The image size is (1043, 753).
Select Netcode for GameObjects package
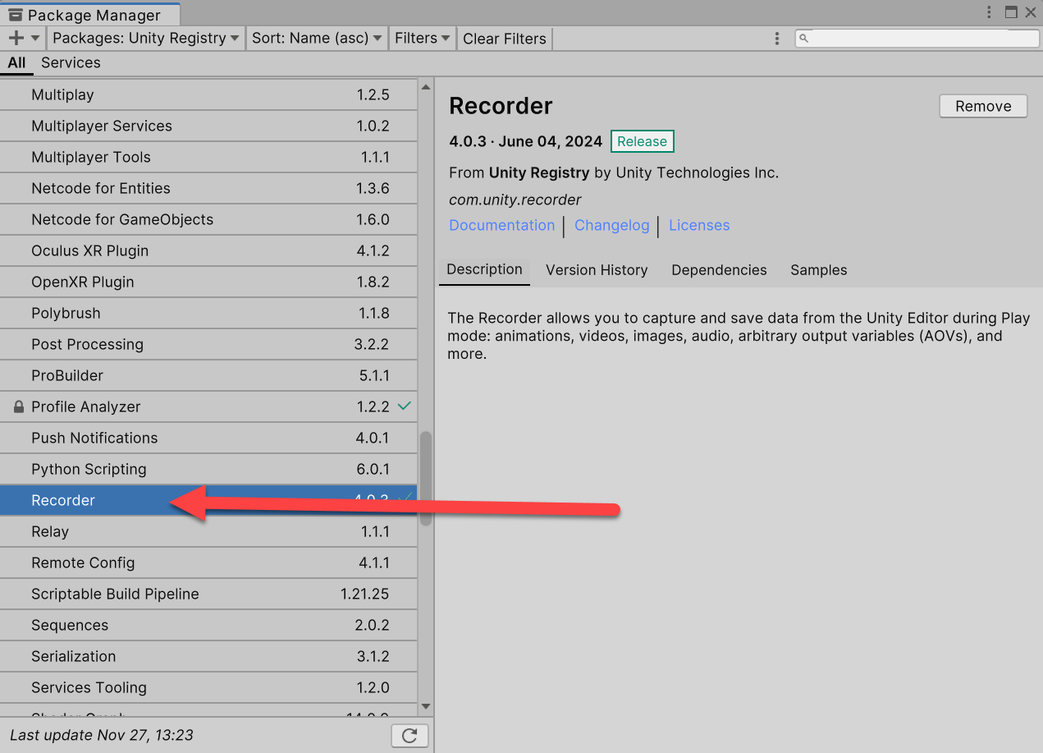(208, 219)
